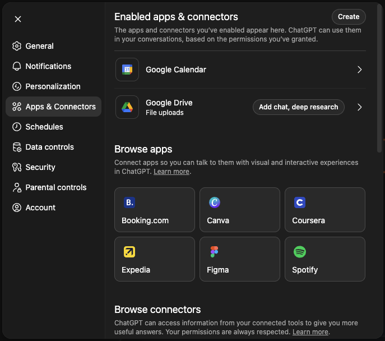Click the Google Drive row title
Screen dimensions: 385x341
[169, 103]
